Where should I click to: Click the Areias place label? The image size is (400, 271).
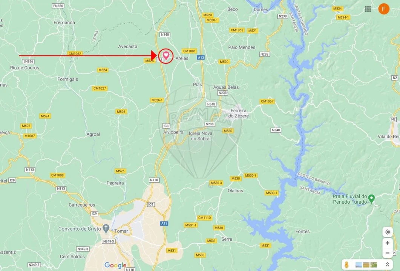182,58
